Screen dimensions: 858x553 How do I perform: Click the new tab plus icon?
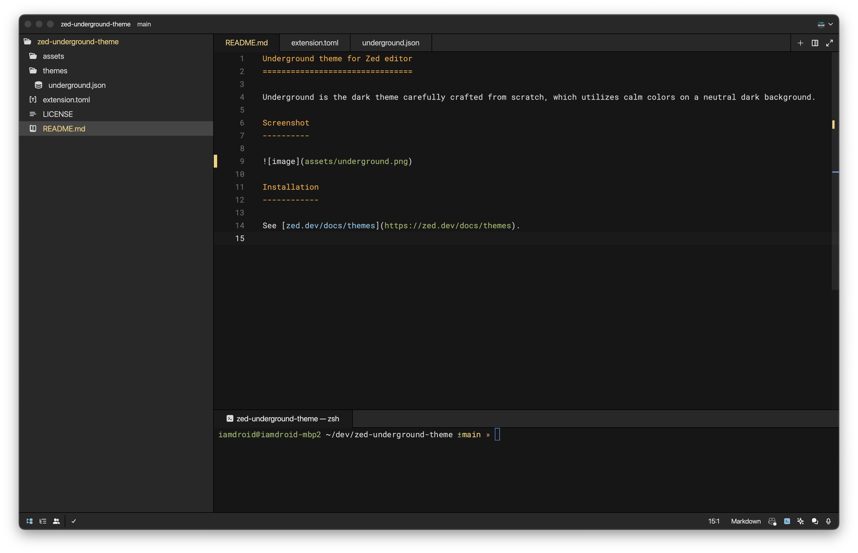[800, 43]
